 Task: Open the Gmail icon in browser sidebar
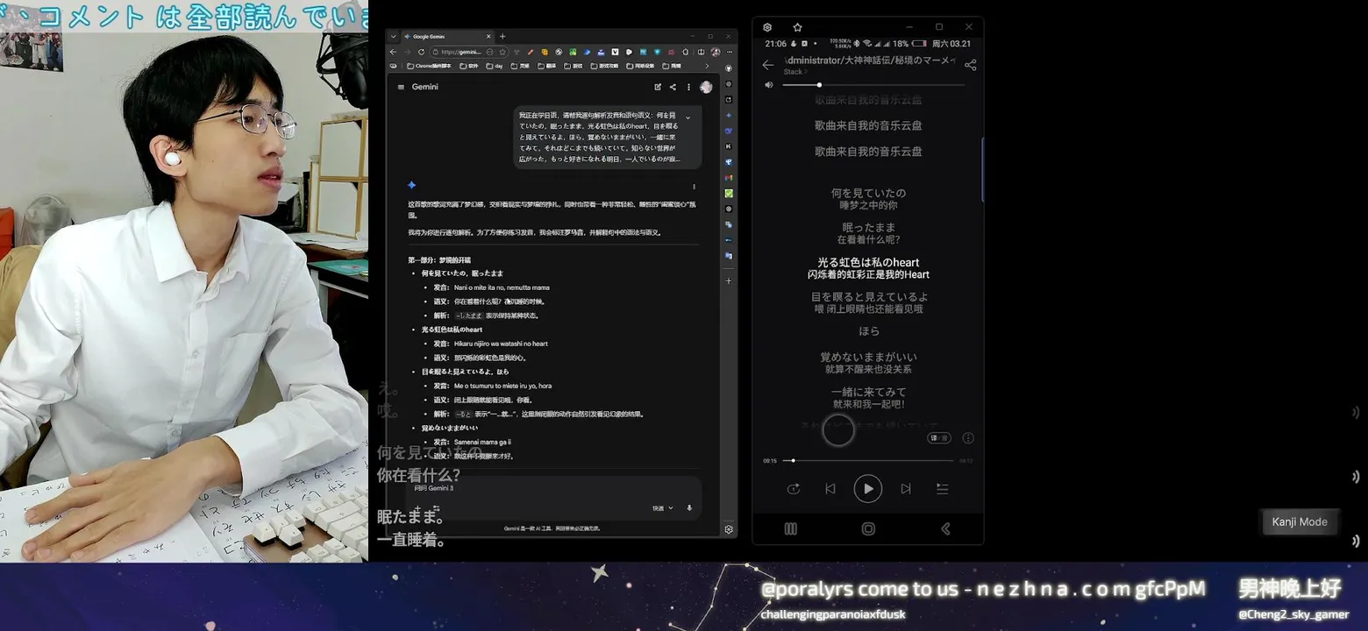click(x=729, y=178)
